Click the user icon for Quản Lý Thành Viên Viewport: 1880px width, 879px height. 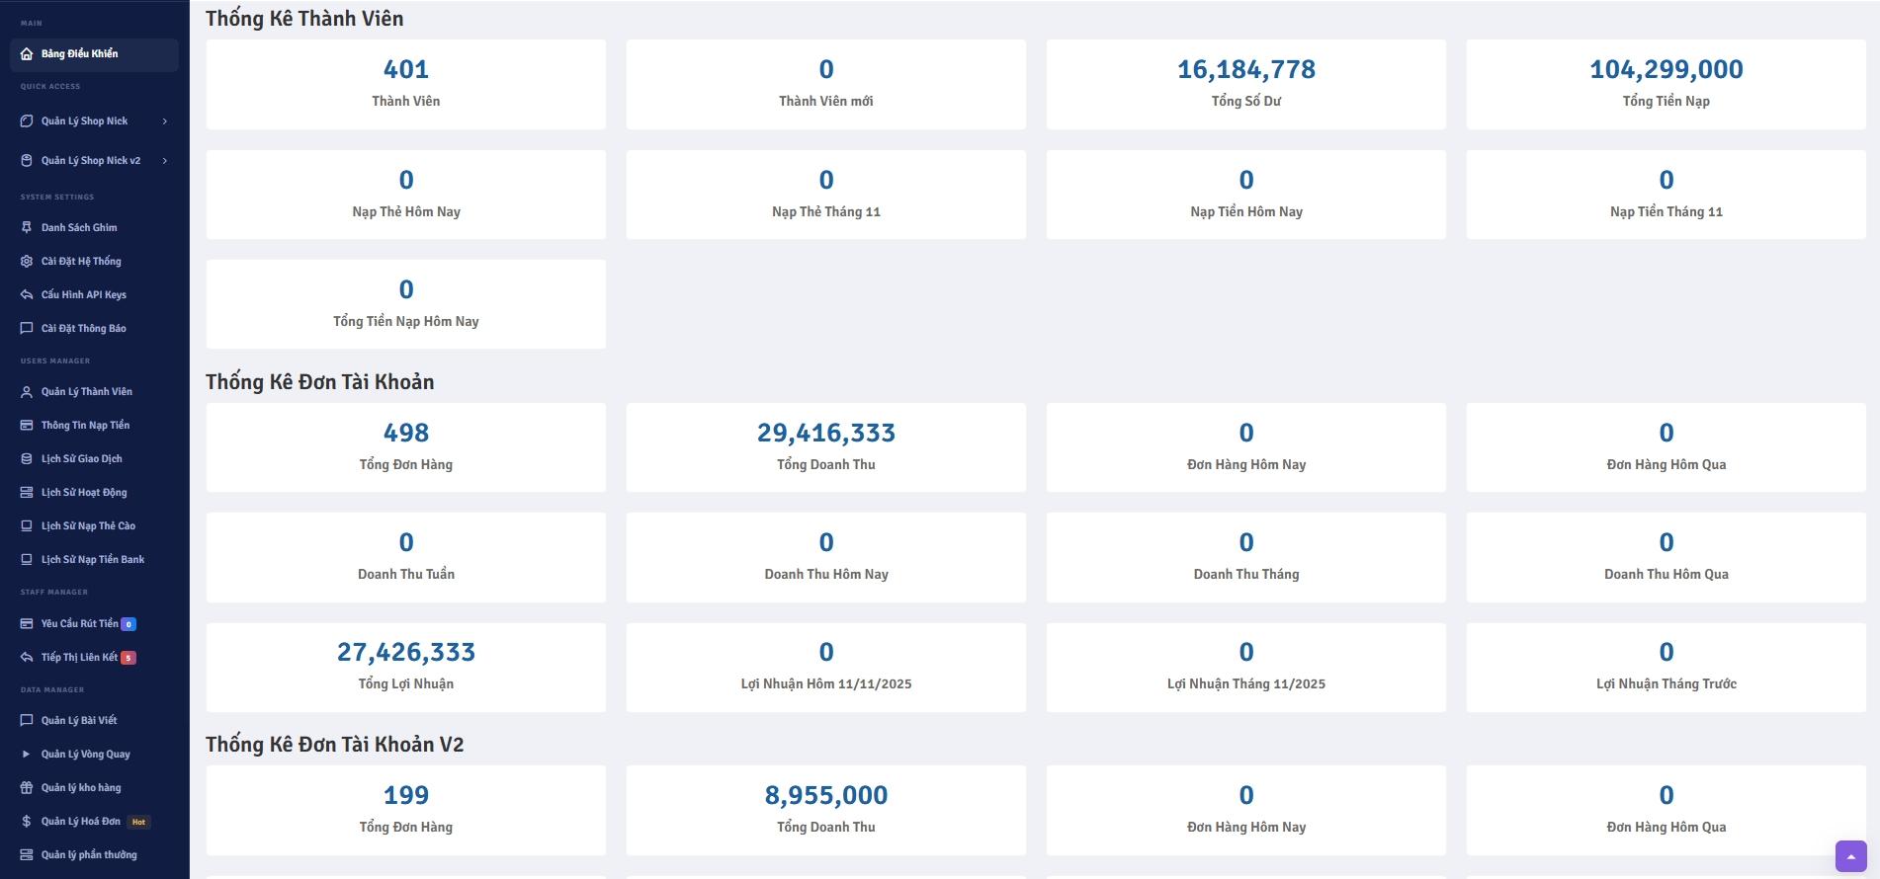point(27,392)
